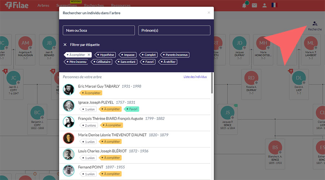The height and width of the screenshot is (180, 325).
Task: Click the notifications bell icon
Action: (x=245, y=5)
